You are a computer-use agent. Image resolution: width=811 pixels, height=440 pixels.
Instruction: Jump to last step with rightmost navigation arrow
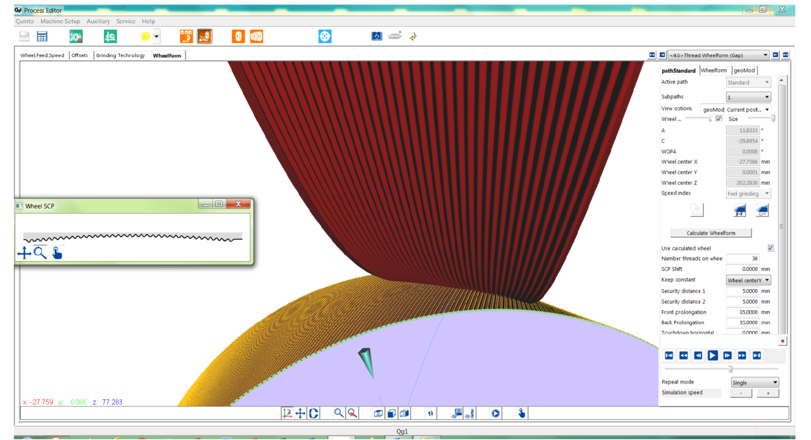coord(786,55)
